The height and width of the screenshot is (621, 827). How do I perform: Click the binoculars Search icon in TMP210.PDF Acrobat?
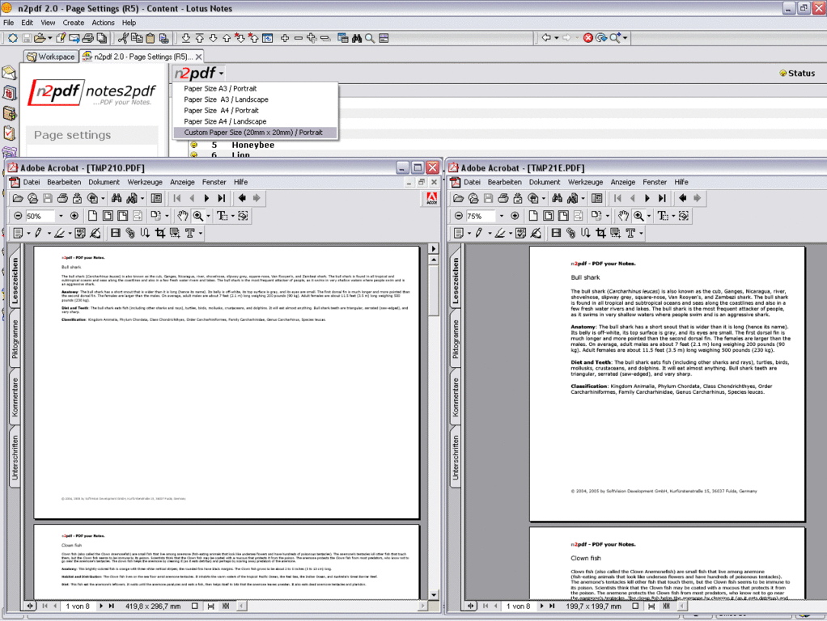[x=117, y=198]
